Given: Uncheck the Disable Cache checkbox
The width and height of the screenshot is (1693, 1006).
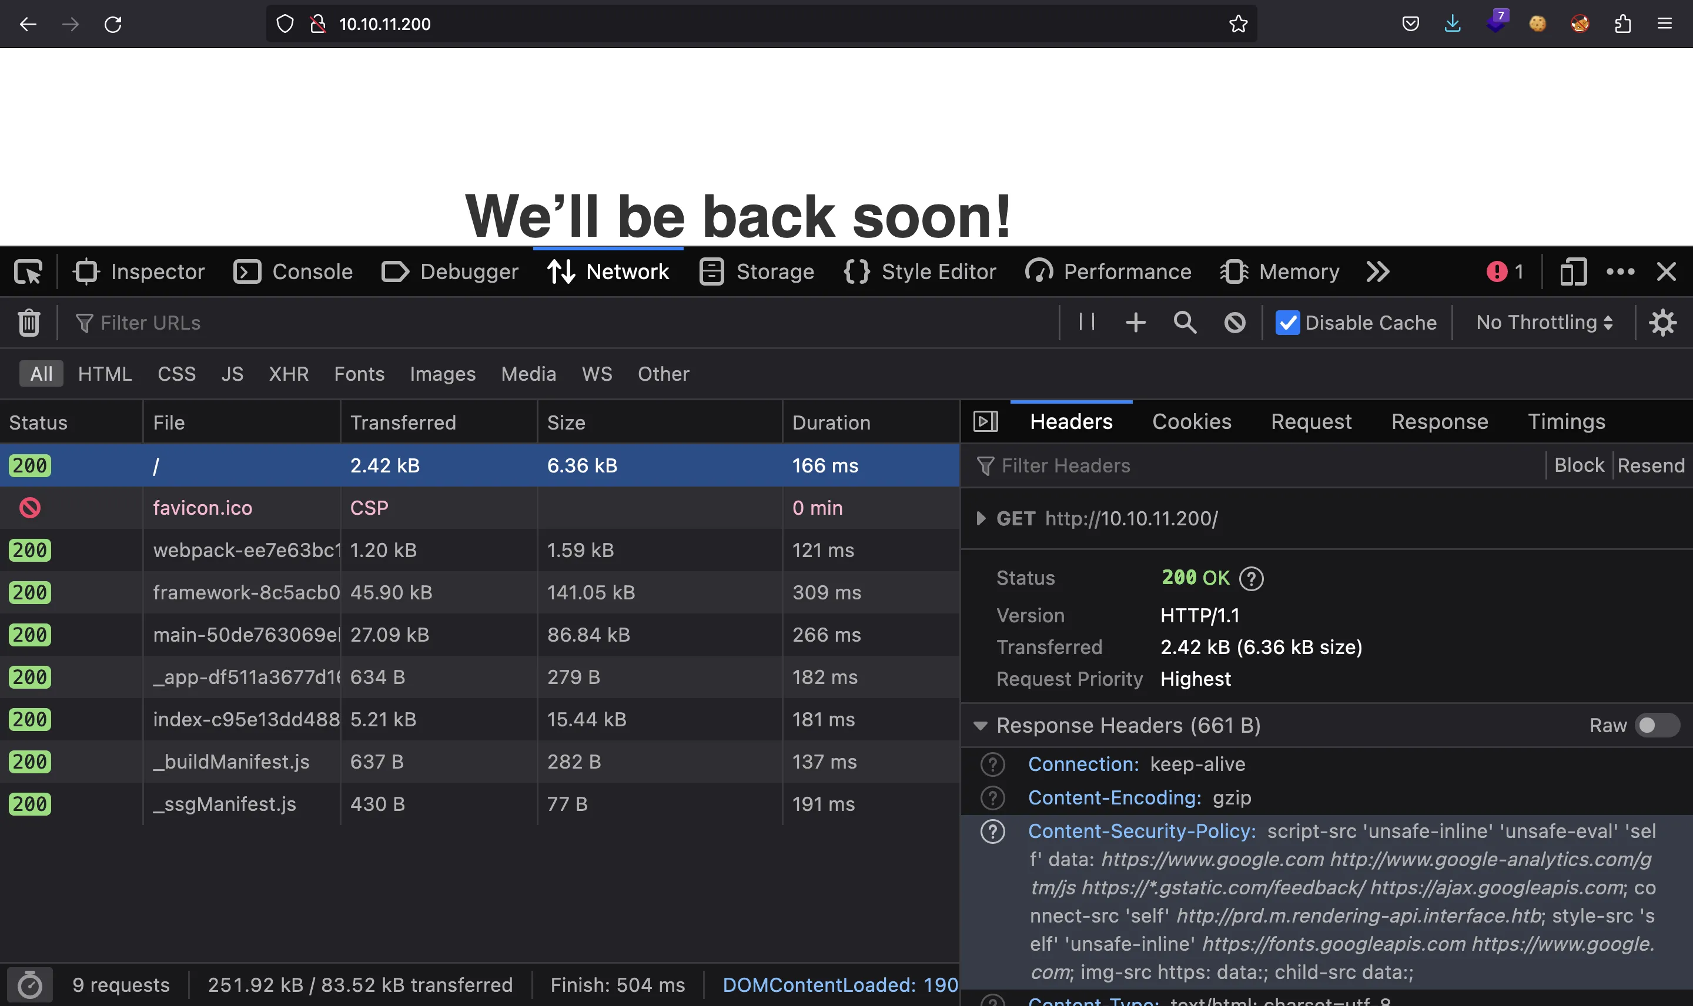Looking at the screenshot, I should pyautogui.click(x=1287, y=323).
